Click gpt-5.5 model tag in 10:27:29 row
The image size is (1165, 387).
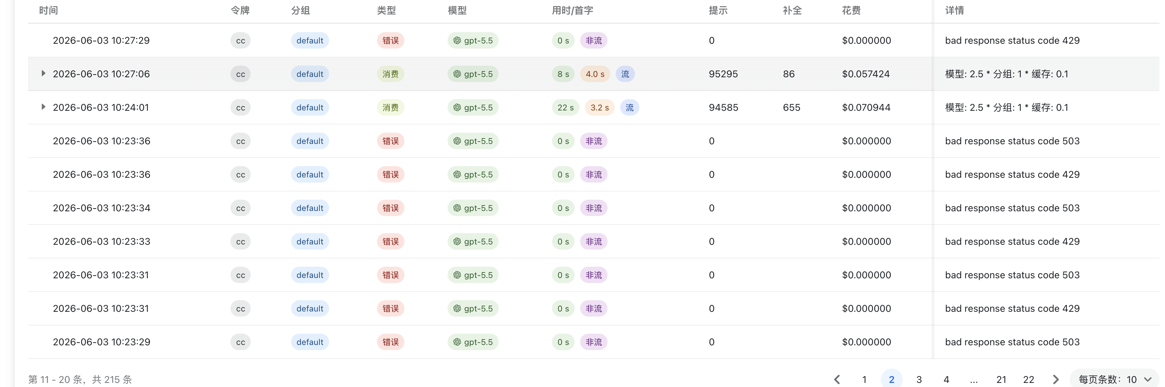tap(473, 41)
